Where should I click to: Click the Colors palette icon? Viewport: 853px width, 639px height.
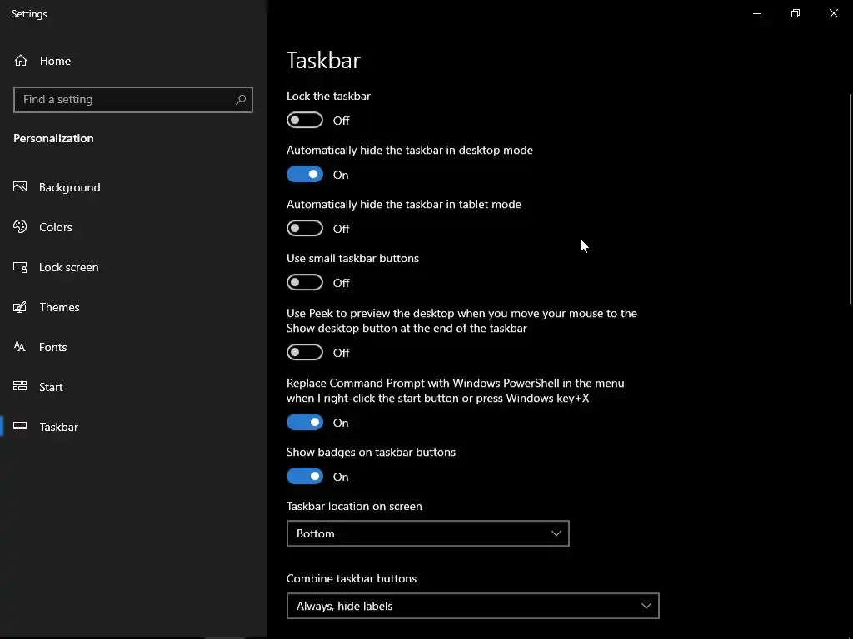coord(21,227)
